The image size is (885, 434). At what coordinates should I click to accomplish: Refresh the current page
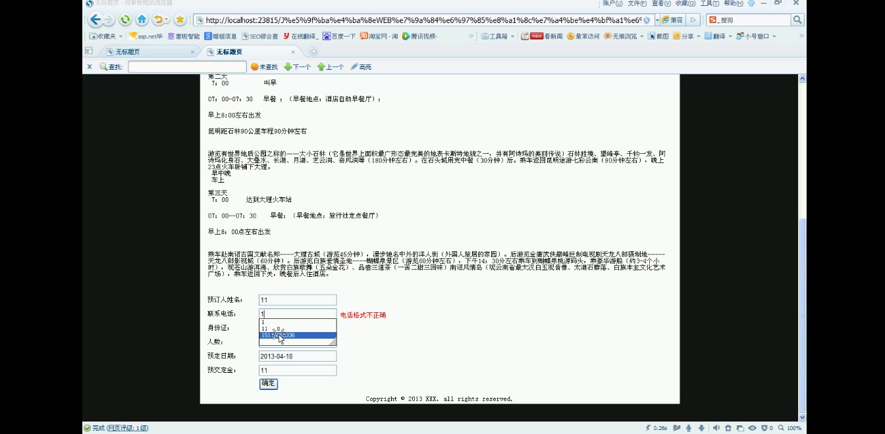(124, 20)
